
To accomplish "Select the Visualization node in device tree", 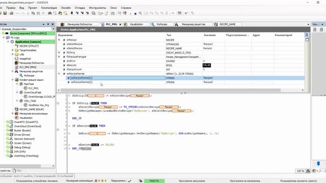I will click(26, 117).
